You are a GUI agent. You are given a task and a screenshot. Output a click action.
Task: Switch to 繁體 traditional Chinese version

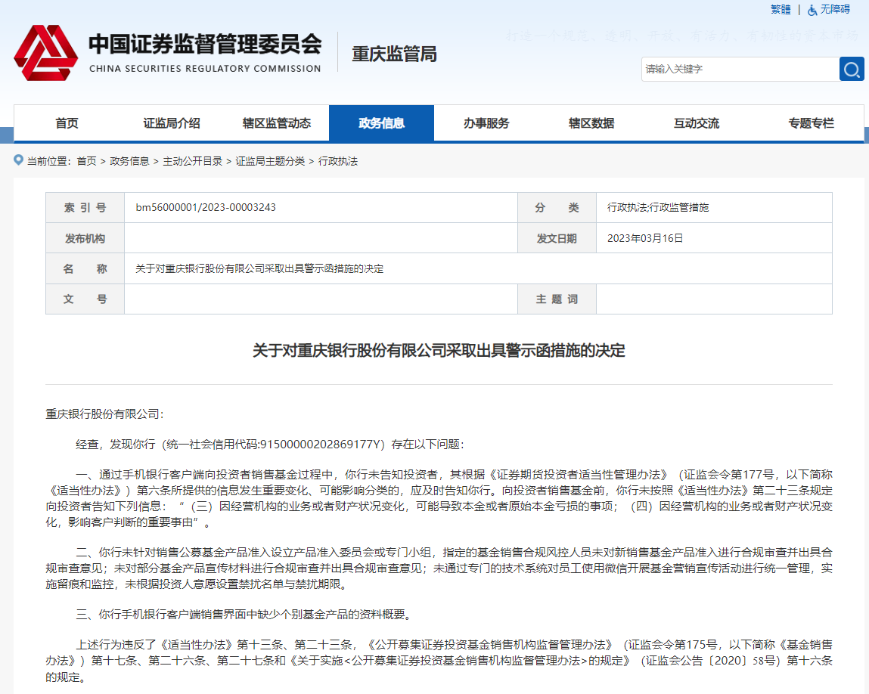click(x=779, y=9)
